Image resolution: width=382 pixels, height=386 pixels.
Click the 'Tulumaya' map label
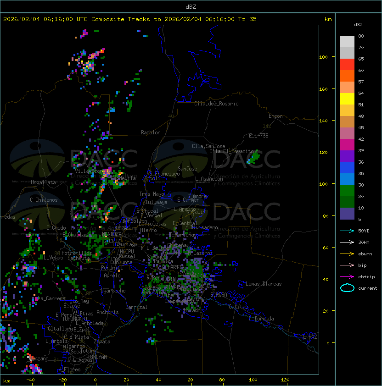coord(157,202)
